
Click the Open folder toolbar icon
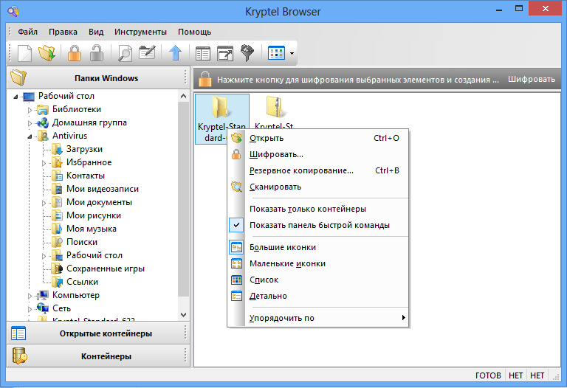[x=47, y=53]
